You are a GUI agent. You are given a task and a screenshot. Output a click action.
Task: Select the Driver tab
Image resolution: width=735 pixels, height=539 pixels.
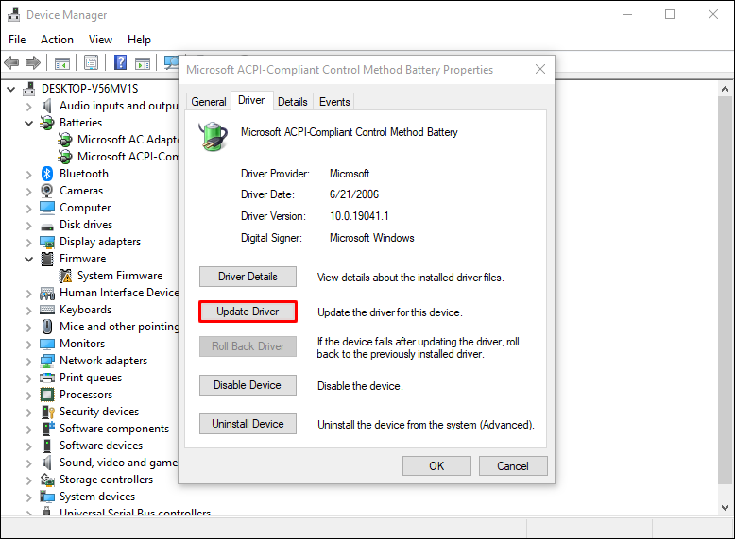pyautogui.click(x=251, y=100)
